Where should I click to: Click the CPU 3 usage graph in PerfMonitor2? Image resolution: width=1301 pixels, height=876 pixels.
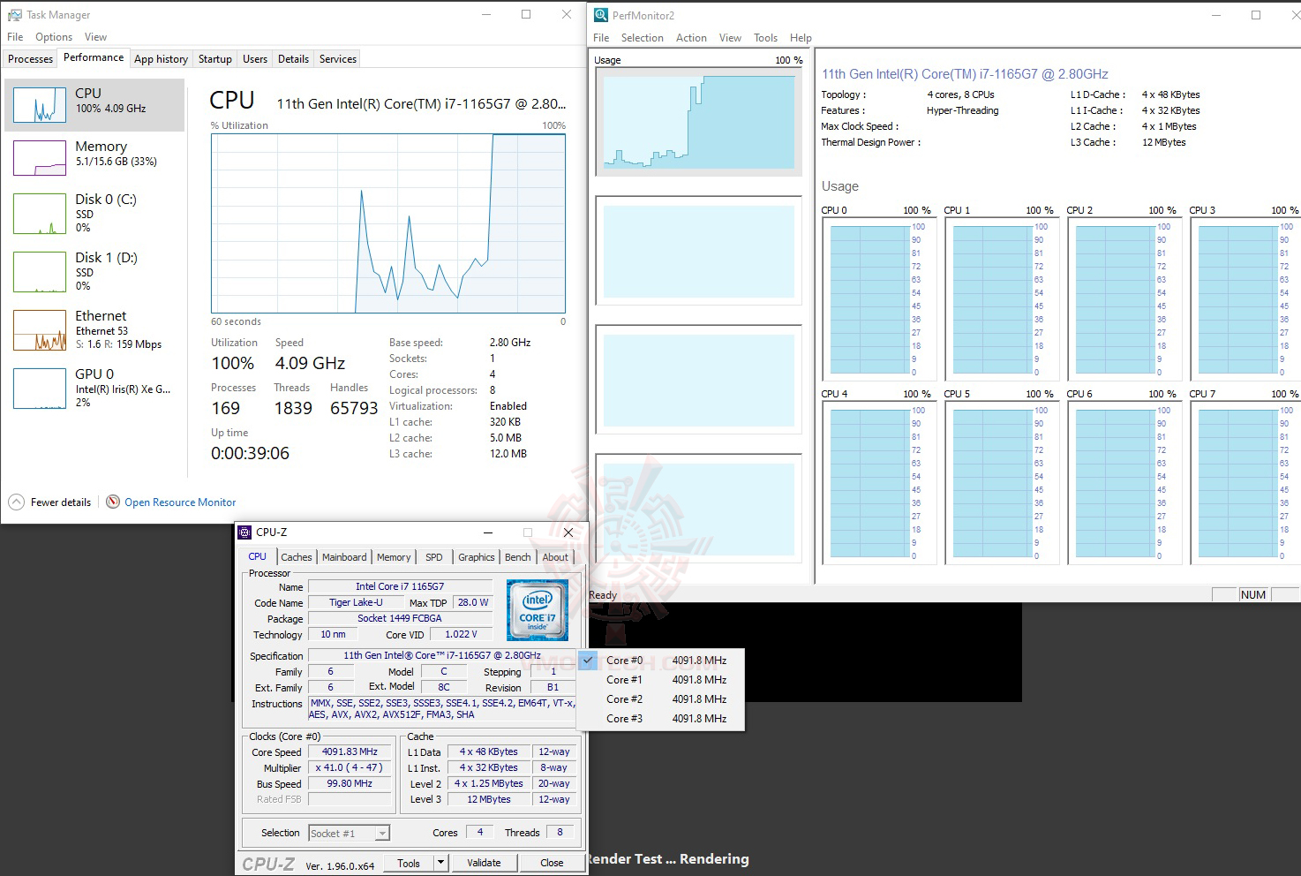point(1244,298)
